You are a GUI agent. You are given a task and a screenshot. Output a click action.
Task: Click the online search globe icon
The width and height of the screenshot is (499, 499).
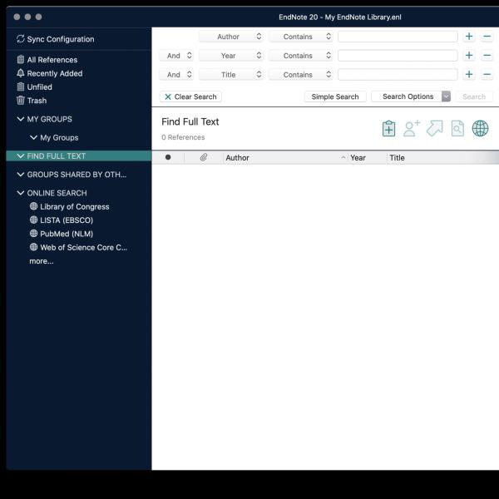click(480, 128)
